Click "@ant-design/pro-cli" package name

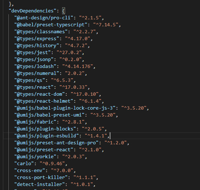(x=44, y=18)
